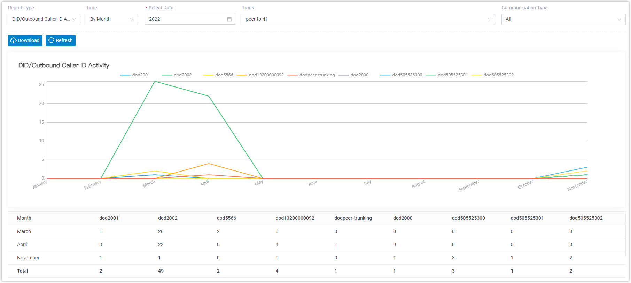The height and width of the screenshot is (283, 631).
Task: Toggle dod5566 legend entry
Action: (x=218, y=75)
